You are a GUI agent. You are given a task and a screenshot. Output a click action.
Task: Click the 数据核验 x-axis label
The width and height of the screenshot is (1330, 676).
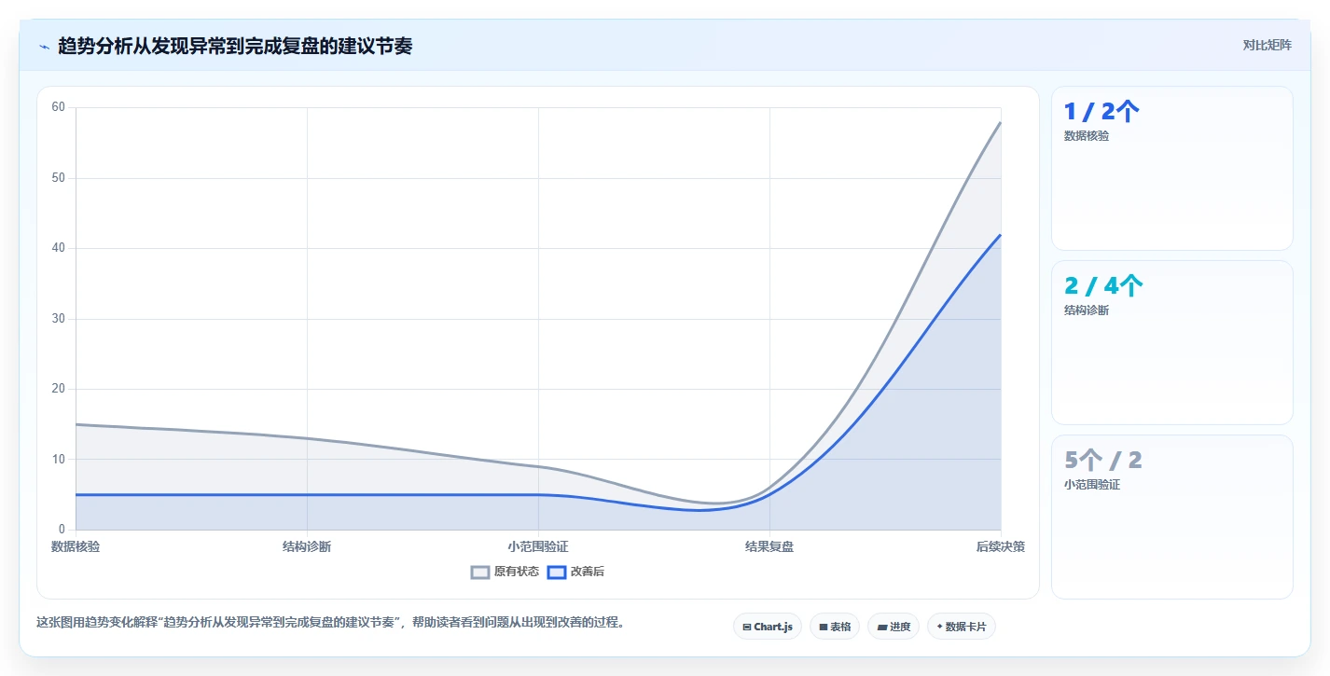click(x=76, y=546)
